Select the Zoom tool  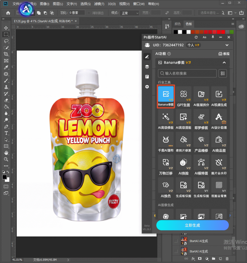point(6,159)
